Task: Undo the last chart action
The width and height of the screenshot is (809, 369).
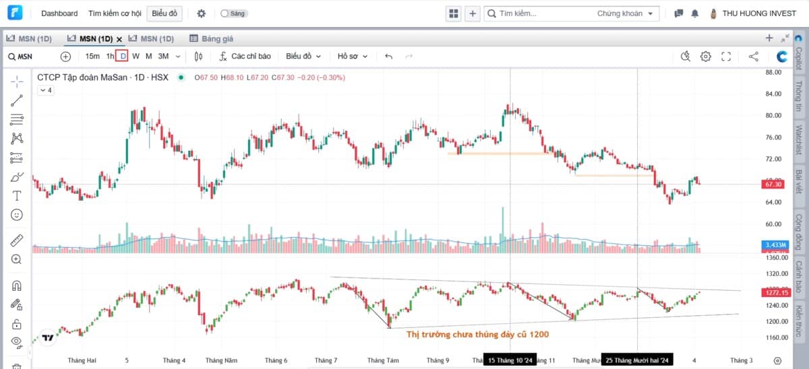Action: pos(388,57)
